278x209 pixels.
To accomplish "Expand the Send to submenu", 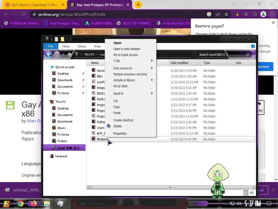I will (x=152, y=94).
